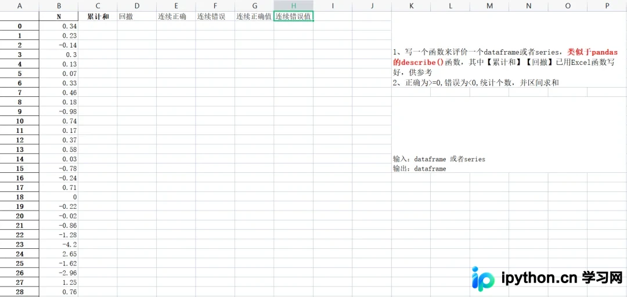Click the cell with value 0.74
The image size is (627, 297).
click(x=59, y=121)
